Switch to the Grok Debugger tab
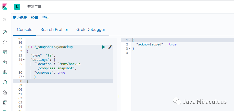Viewport: 234px width, 111px height. pyautogui.click(x=91, y=30)
